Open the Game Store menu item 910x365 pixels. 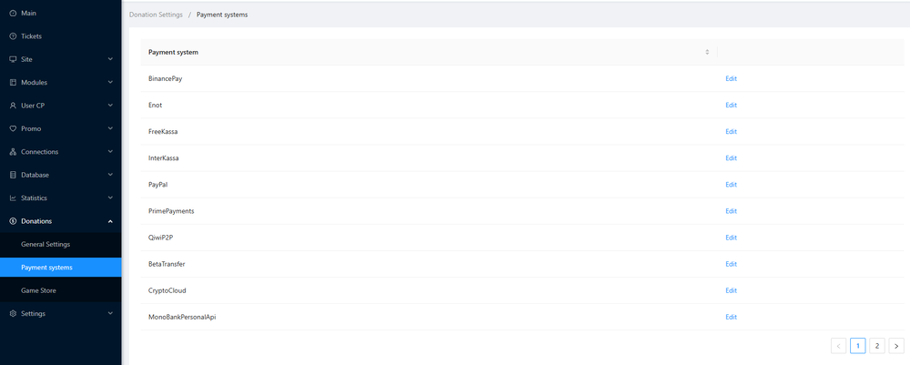pyautogui.click(x=39, y=290)
